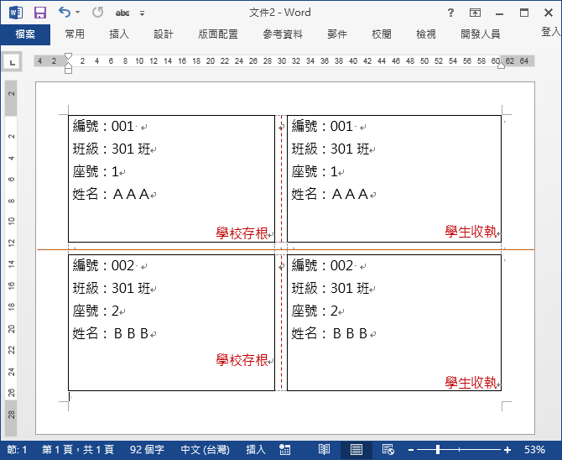
Task: Click the tab stop selector at ruler corner
Action: coord(13,62)
